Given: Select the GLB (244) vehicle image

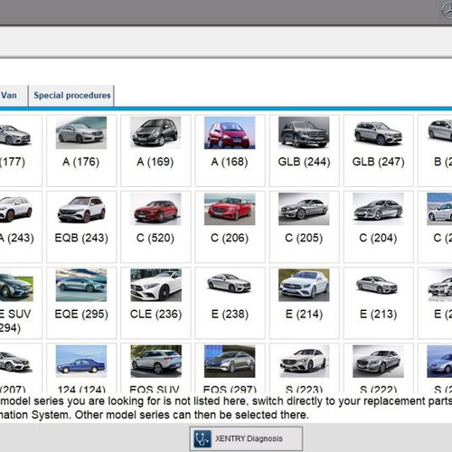Looking at the screenshot, I should point(304,133).
